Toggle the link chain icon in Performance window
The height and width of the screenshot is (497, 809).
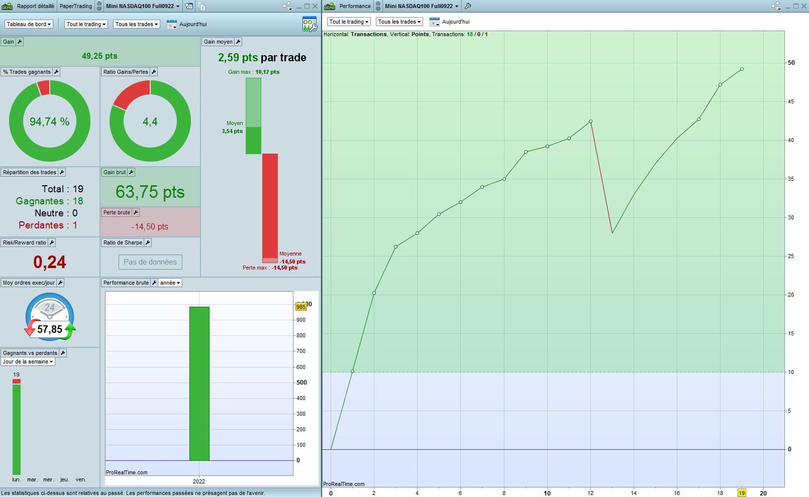tap(378, 6)
